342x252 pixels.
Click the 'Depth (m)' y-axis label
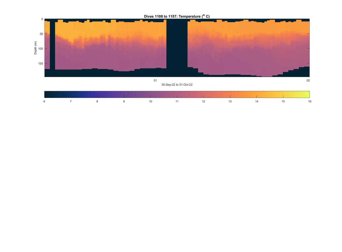coord(36,48)
